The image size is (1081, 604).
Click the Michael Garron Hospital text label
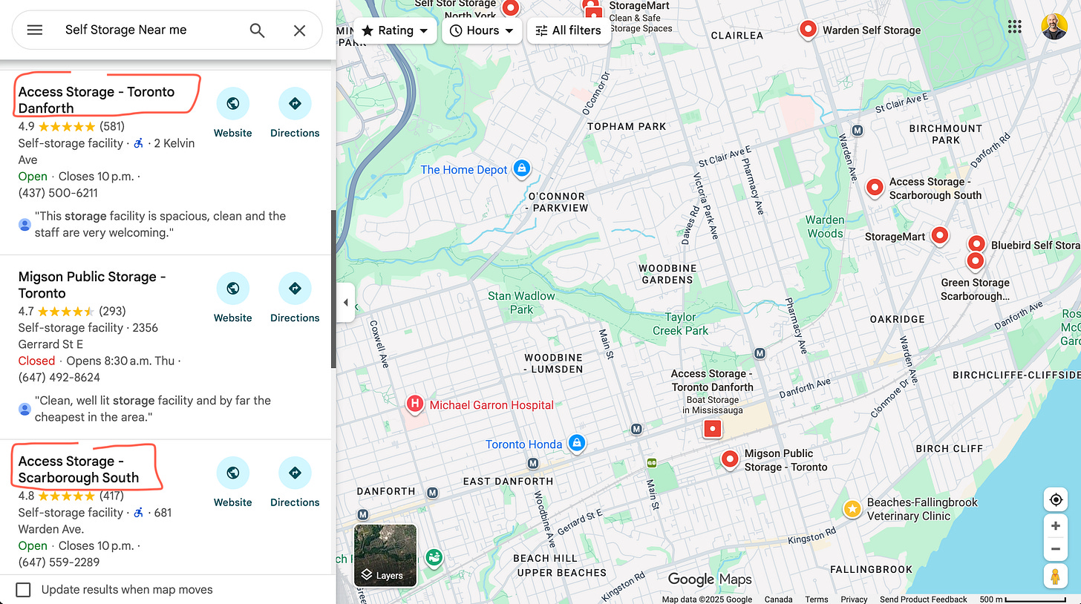(491, 405)
